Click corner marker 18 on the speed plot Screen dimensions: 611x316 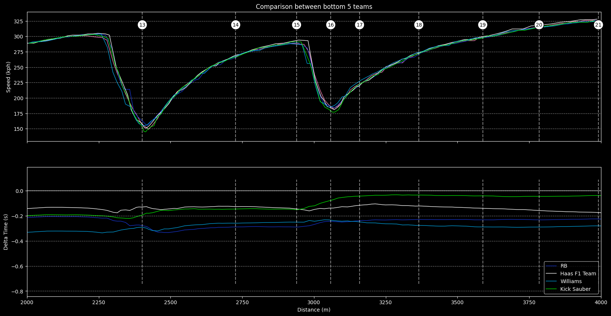[419, 25]
